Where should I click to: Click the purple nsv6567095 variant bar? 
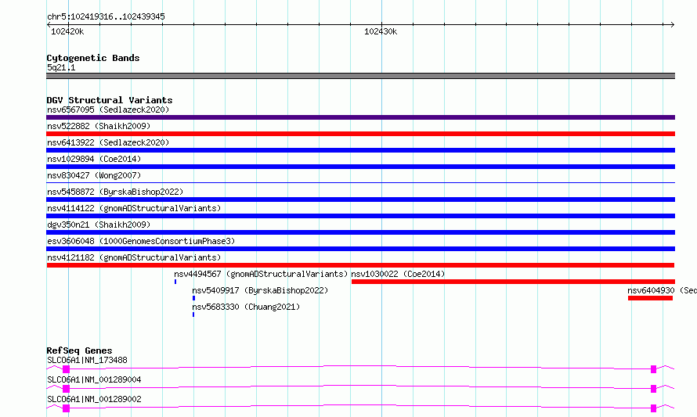pyautogui.click(x=360, y=117)
